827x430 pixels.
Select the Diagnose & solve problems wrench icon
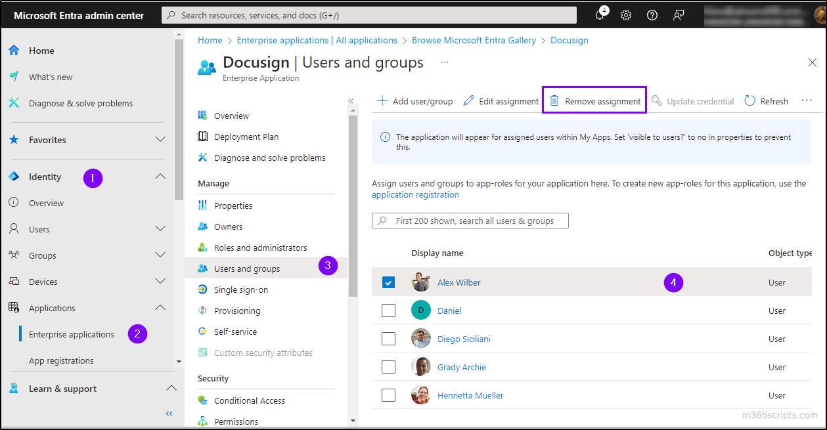(x=13, y=103)
